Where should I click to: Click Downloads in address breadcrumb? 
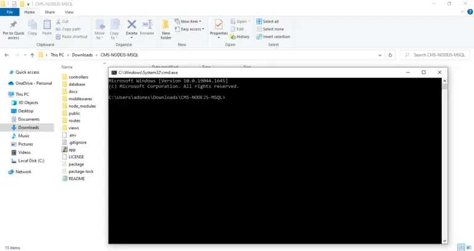[82, 55]
